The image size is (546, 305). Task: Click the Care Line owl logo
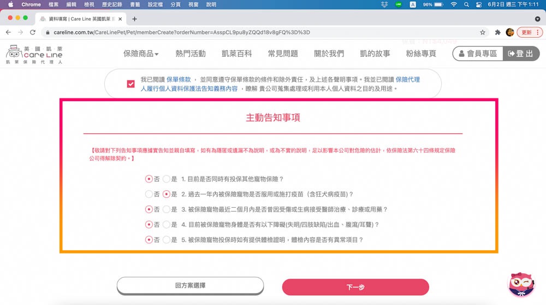click(x=34, y=54)
